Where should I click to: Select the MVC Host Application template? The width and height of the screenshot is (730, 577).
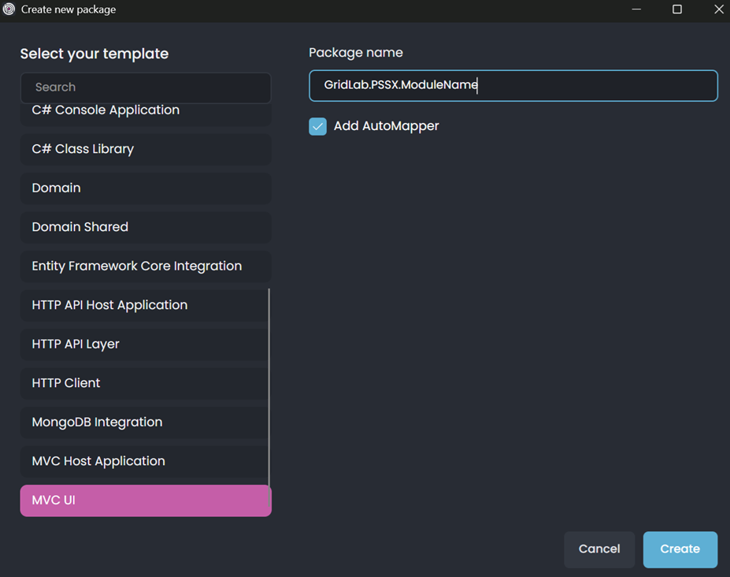(x=144, y=461)
